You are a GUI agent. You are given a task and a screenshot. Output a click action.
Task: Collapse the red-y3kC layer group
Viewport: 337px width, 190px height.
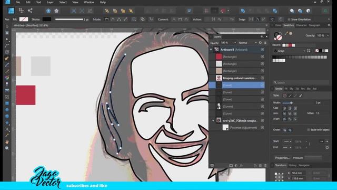[x=213, y=121]
